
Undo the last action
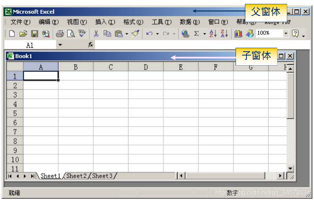tap(149, 33)
